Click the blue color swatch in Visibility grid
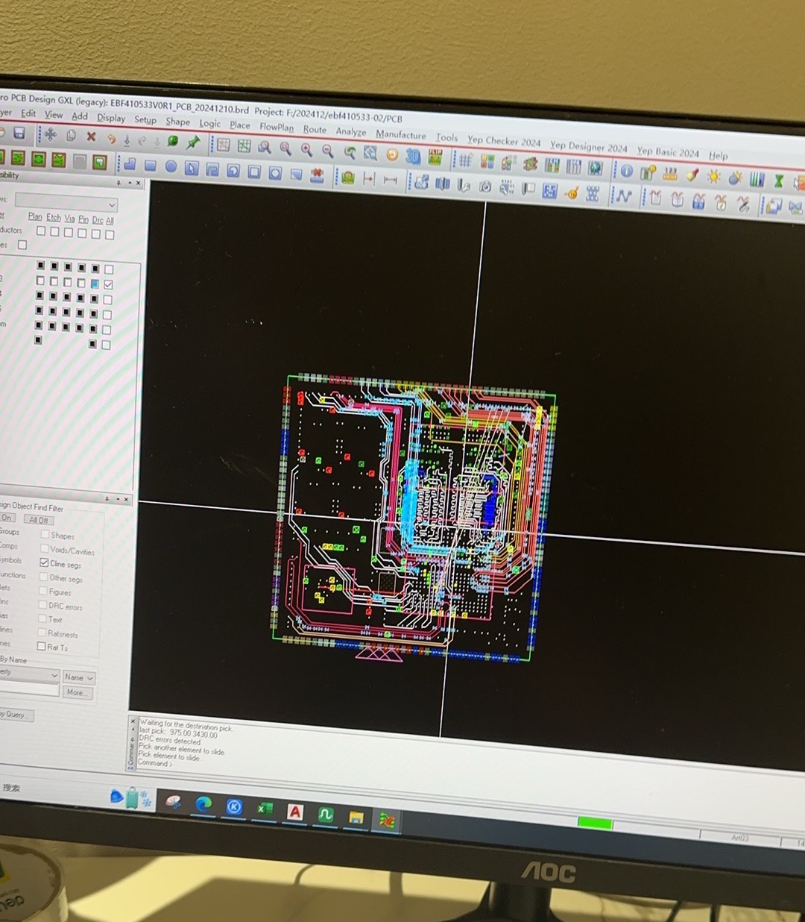805x922 pixels. (95, 284)
